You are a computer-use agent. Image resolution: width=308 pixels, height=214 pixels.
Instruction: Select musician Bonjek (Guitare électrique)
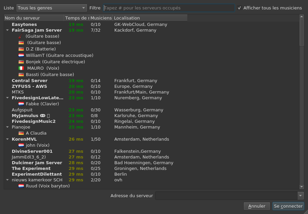click(x=55, y=62)
